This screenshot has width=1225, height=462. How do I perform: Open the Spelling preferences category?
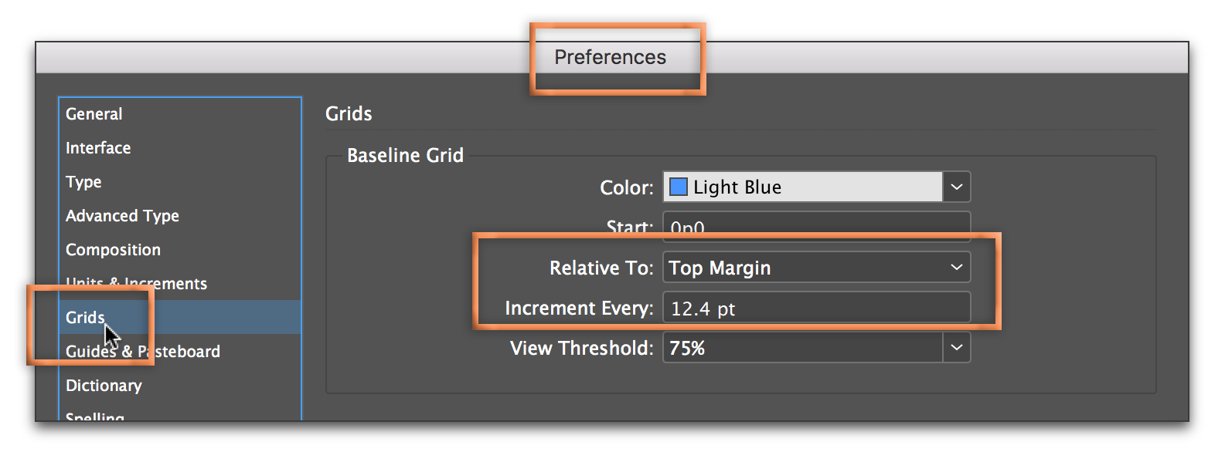pyautogui.click(x=95, y=416)
